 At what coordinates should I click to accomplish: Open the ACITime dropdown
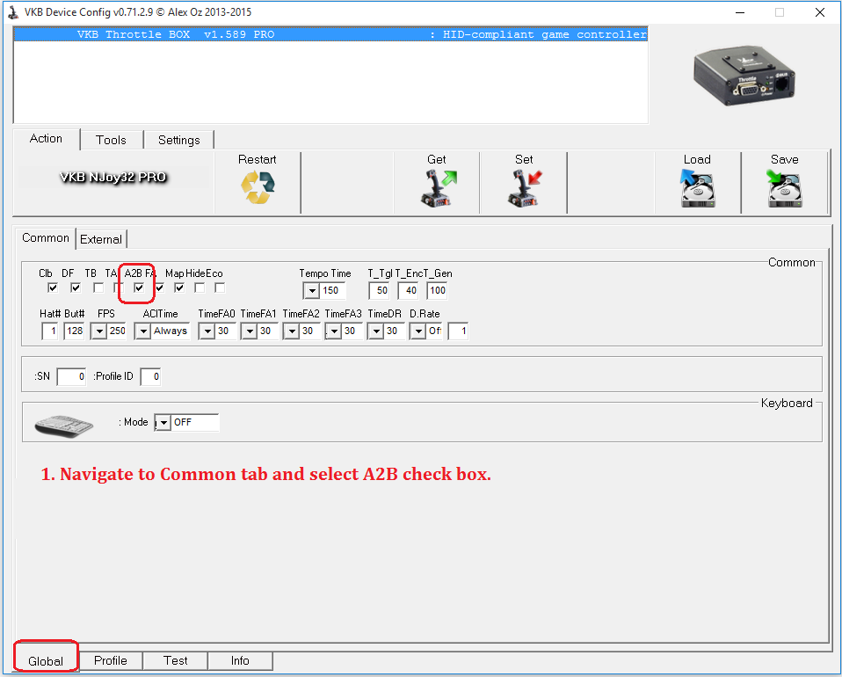[143, 331]
